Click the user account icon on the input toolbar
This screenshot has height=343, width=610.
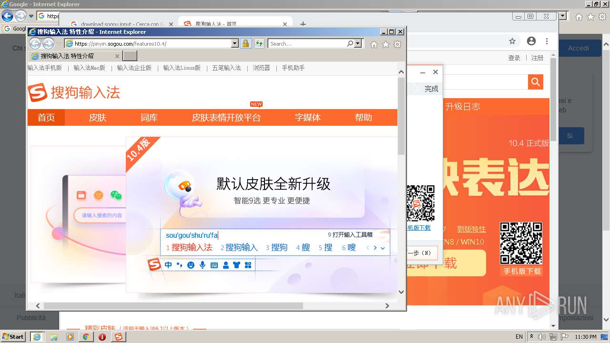[x=225, y=265]
